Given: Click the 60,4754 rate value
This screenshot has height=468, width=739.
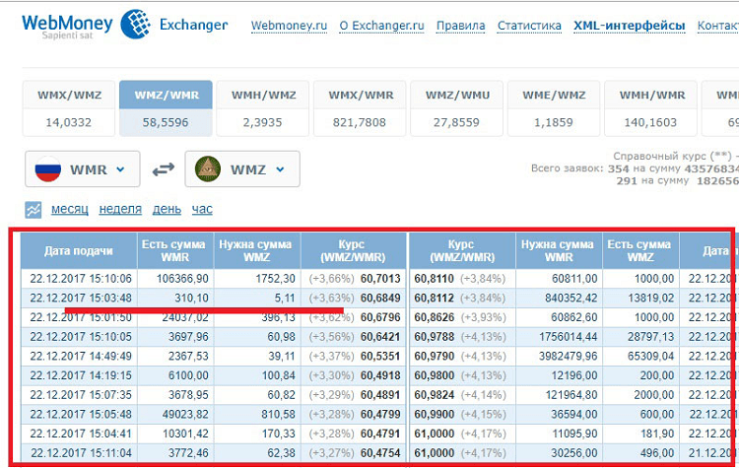Looking at the screenshot, I should (x=380, y=453).
